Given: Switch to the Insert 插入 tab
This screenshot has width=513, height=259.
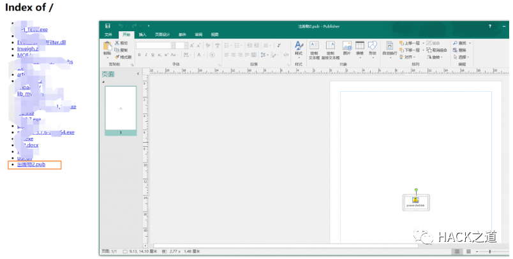Looking at the screenshot, I should pyautogui.click(x=143, y=34).
